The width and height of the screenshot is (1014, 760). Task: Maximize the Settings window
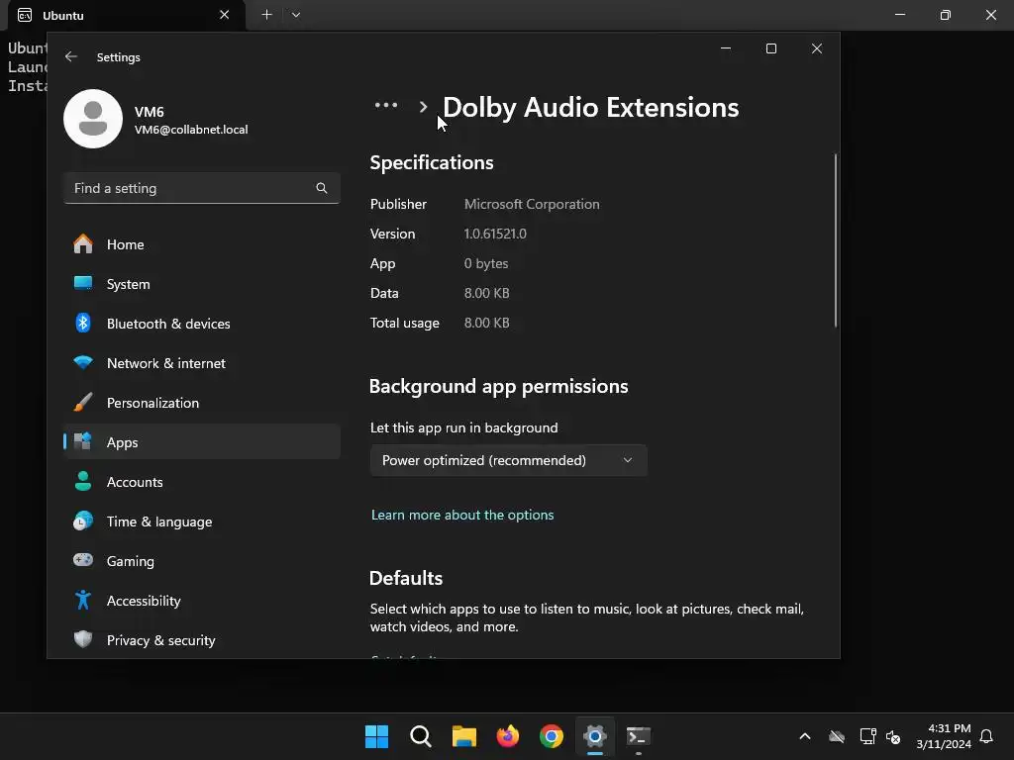(770, 48)
